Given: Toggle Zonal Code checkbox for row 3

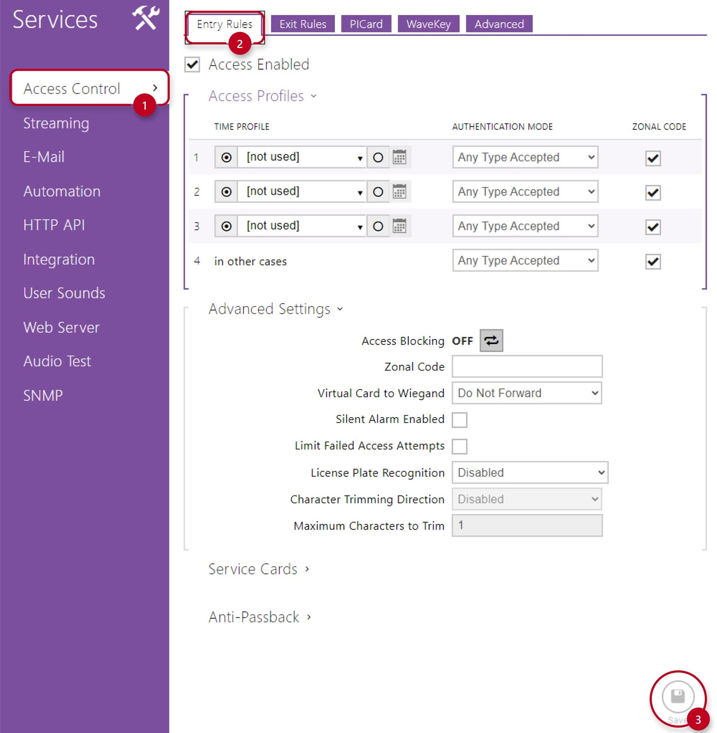Looking at the screenshot, I should pos(653,227).
